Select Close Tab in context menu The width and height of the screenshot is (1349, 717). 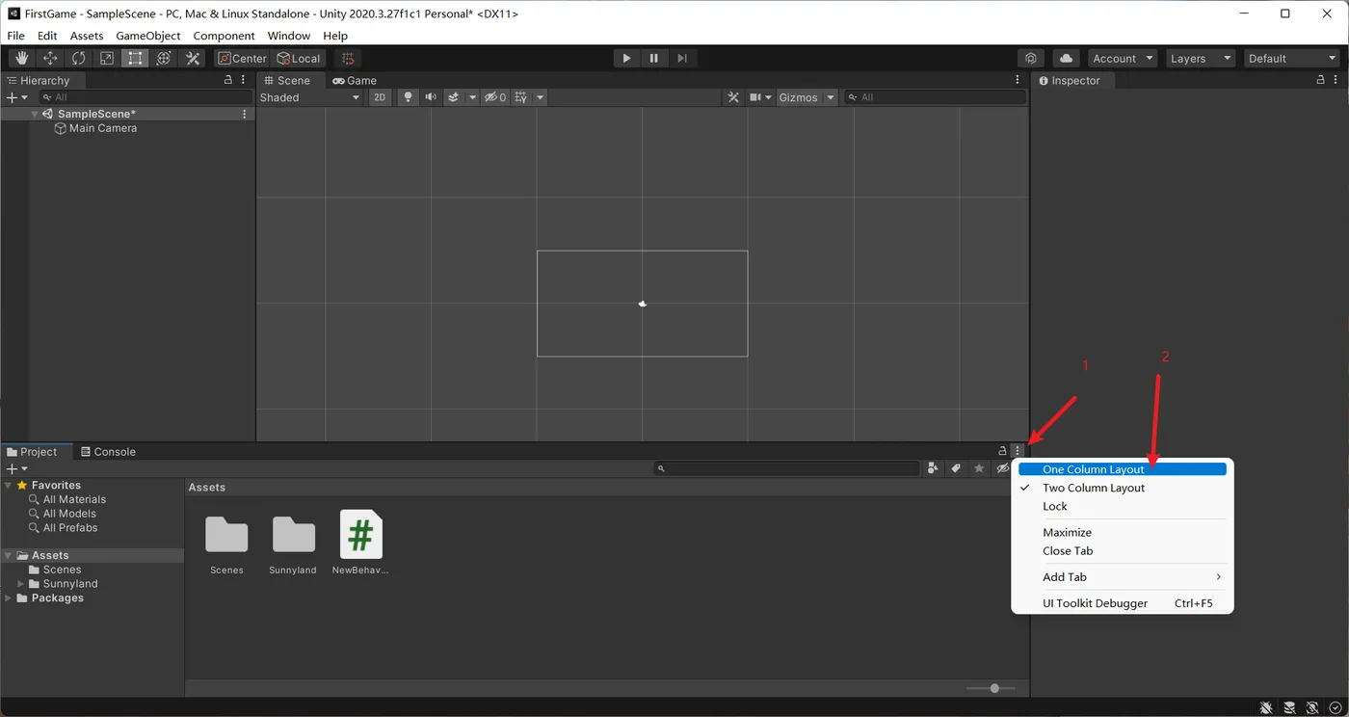click(1123, 551)
